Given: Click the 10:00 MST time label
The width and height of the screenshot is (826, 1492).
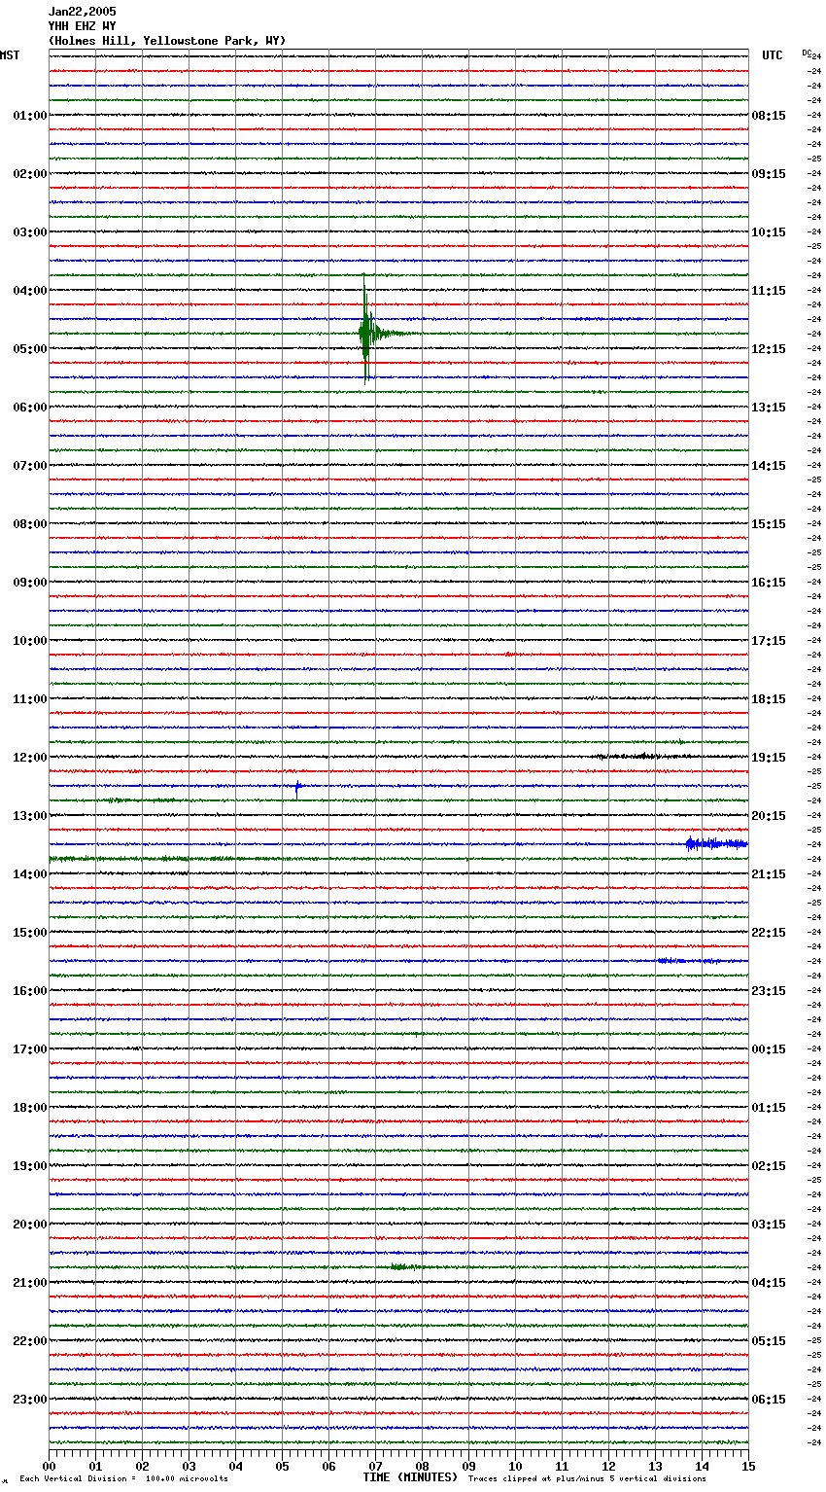Looking at the screenshot, I should click(30, 641).
